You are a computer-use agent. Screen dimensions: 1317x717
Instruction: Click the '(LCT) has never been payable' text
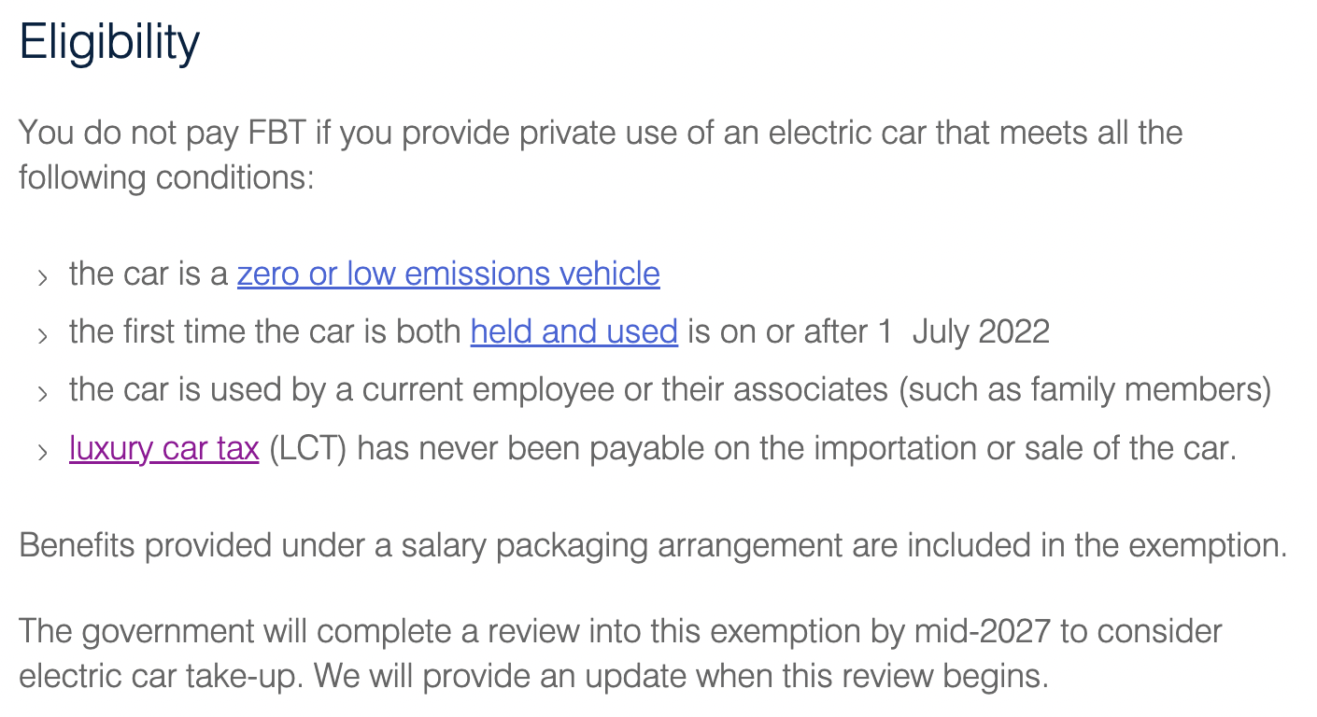[753, 449]
